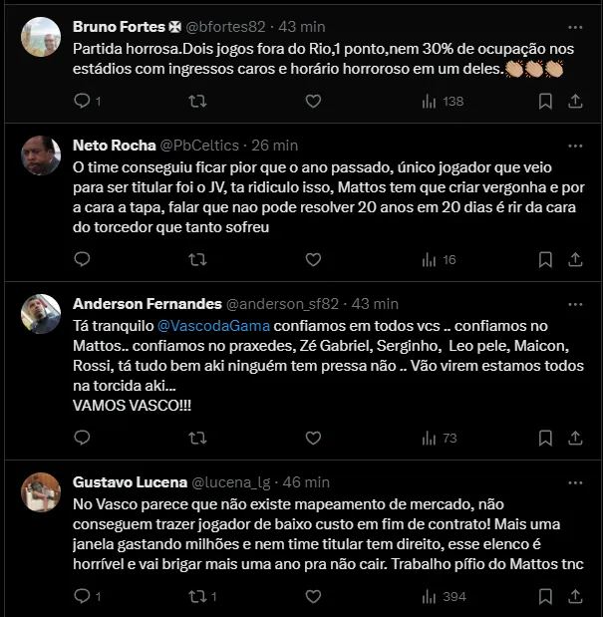603x617 pixels.
Task: Bookmark Bruno Fortes's tweet
Action: pos(545,101)
